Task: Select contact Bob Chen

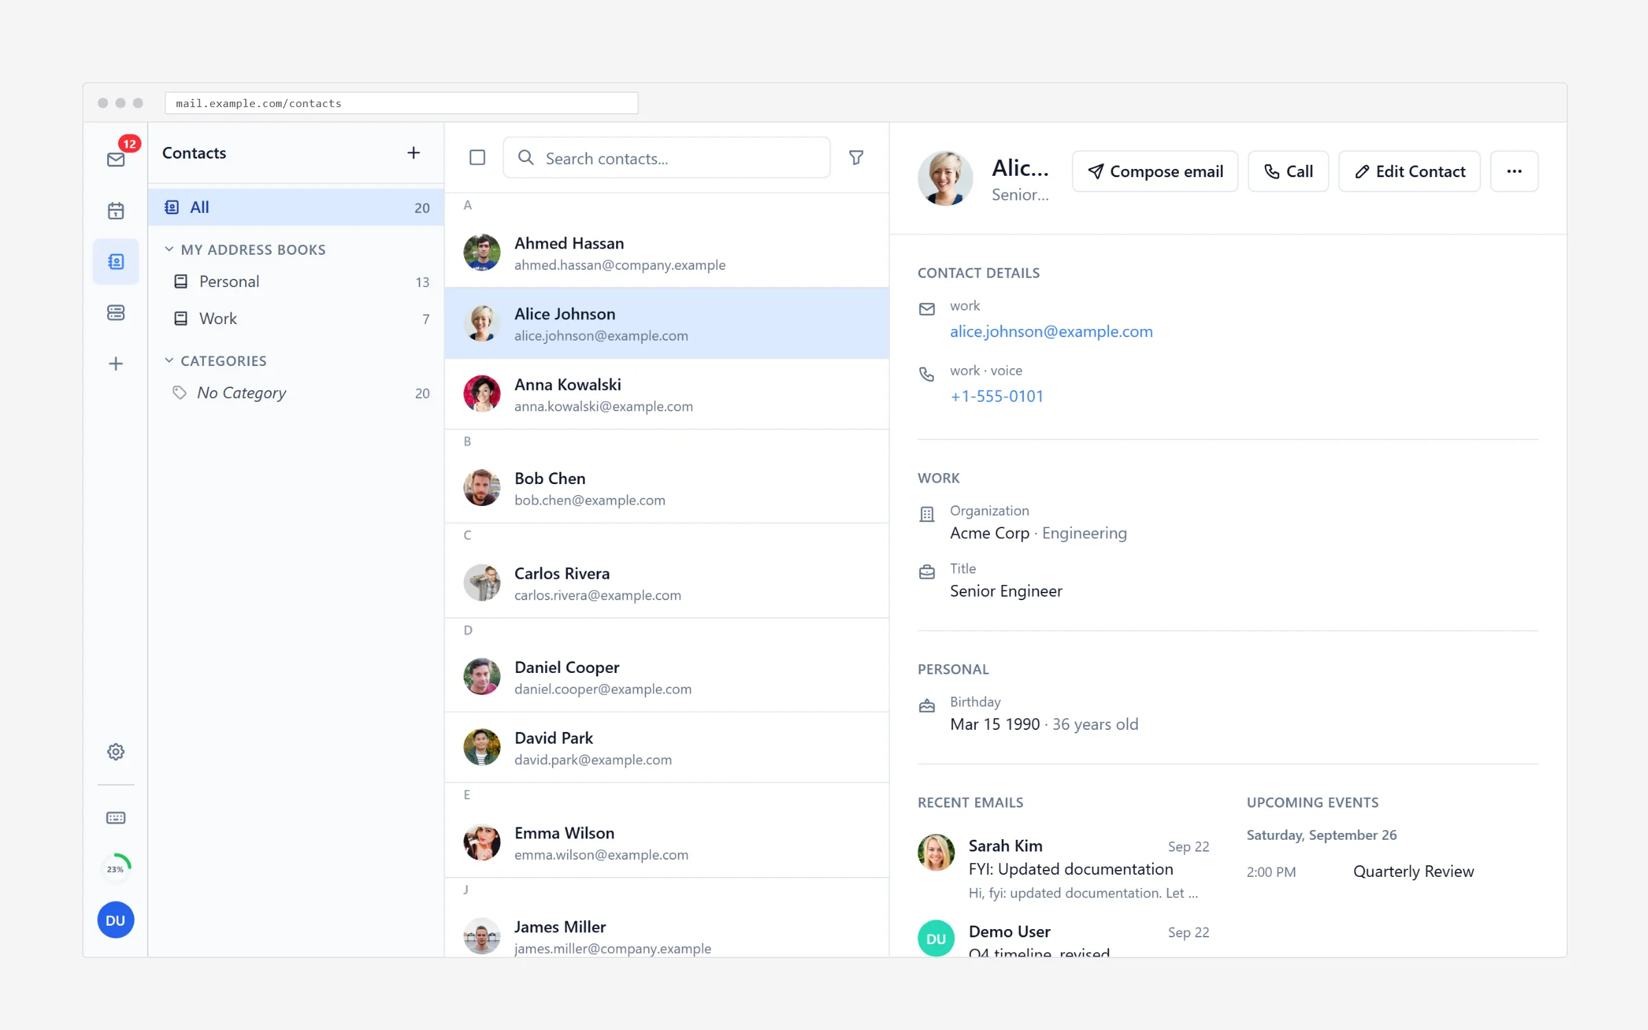Action: [667, 488]
